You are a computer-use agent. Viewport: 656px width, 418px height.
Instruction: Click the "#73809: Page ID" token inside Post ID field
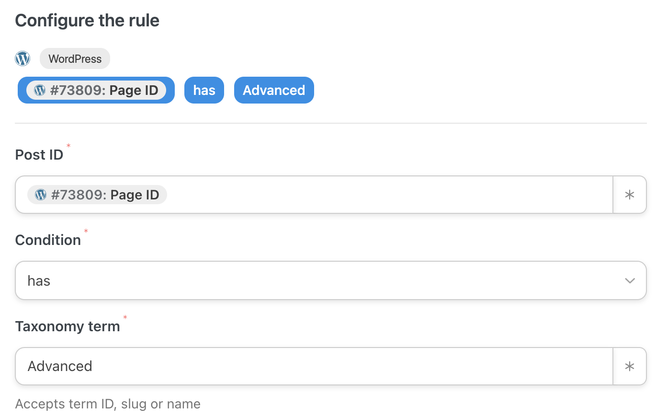[x=97, y=195]
